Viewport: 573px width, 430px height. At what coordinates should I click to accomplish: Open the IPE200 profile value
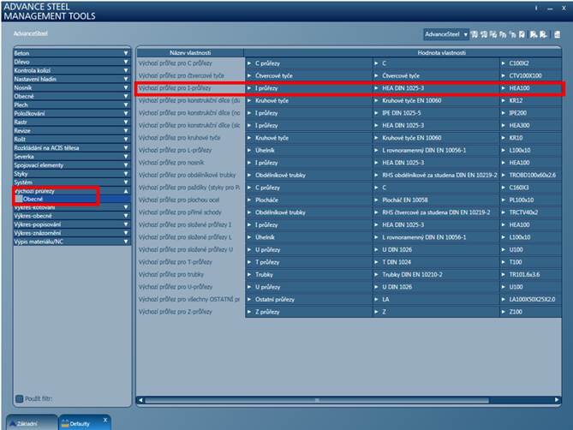point(530,113)
